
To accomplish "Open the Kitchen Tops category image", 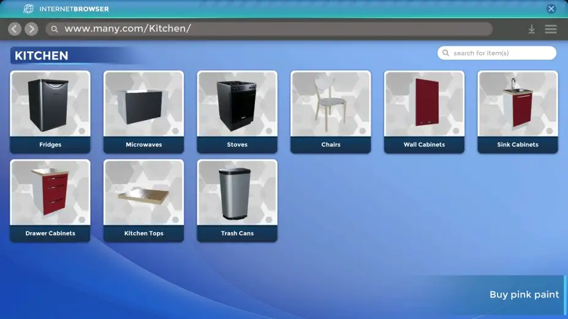I will [144, 193].
